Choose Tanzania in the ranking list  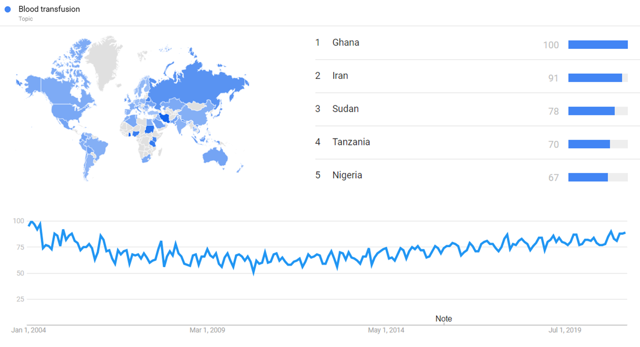[351, 142]
